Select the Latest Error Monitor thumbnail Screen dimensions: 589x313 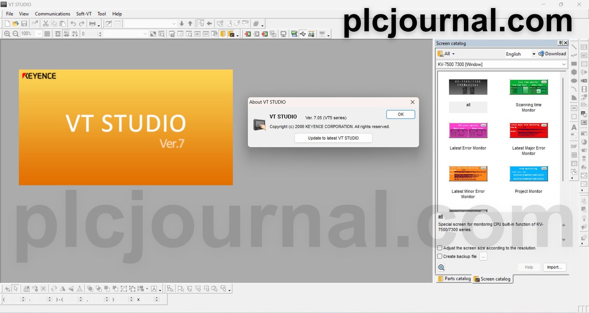pos(468,131)
